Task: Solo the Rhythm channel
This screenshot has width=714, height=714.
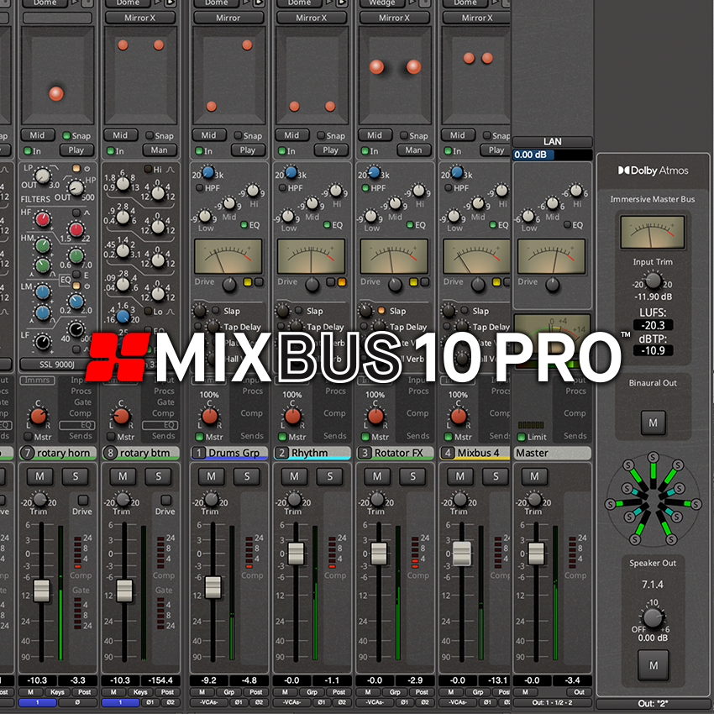Action: pyautogui.click(x=328, y=476)
